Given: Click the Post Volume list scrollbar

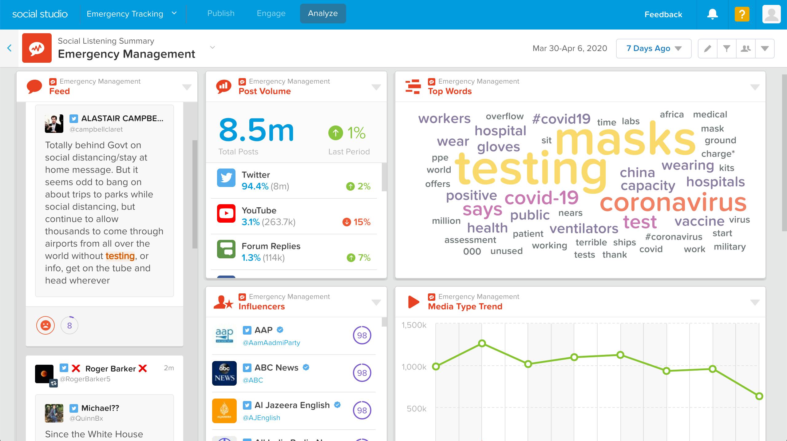Looking at the screenshot, I should (x=384, y=177).
